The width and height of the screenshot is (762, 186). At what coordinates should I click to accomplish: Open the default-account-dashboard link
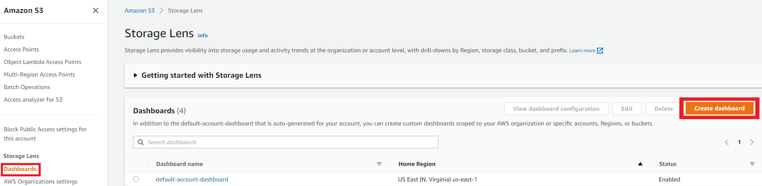[x=192, y=179]
